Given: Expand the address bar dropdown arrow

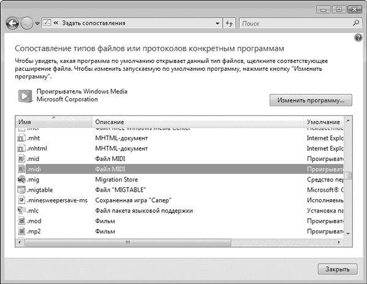Looking at the screenshot, I should [x=217, y=23].
